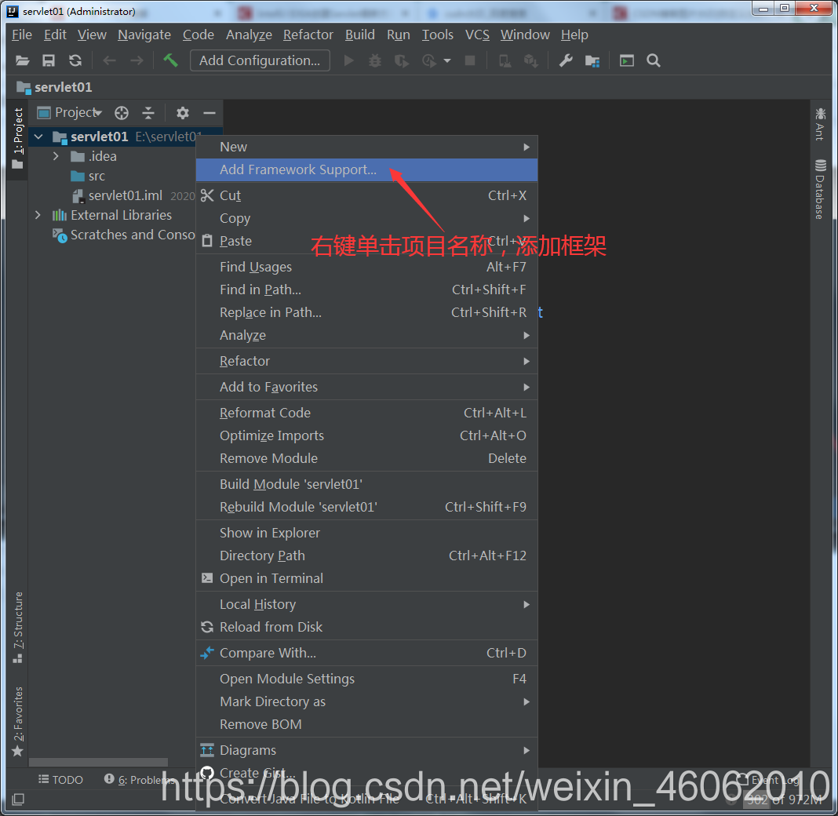The width and height of the screenshot is (838, 816).
Task: Expand the New submenu
Action: pyautogui.click(x=366, y=147)
